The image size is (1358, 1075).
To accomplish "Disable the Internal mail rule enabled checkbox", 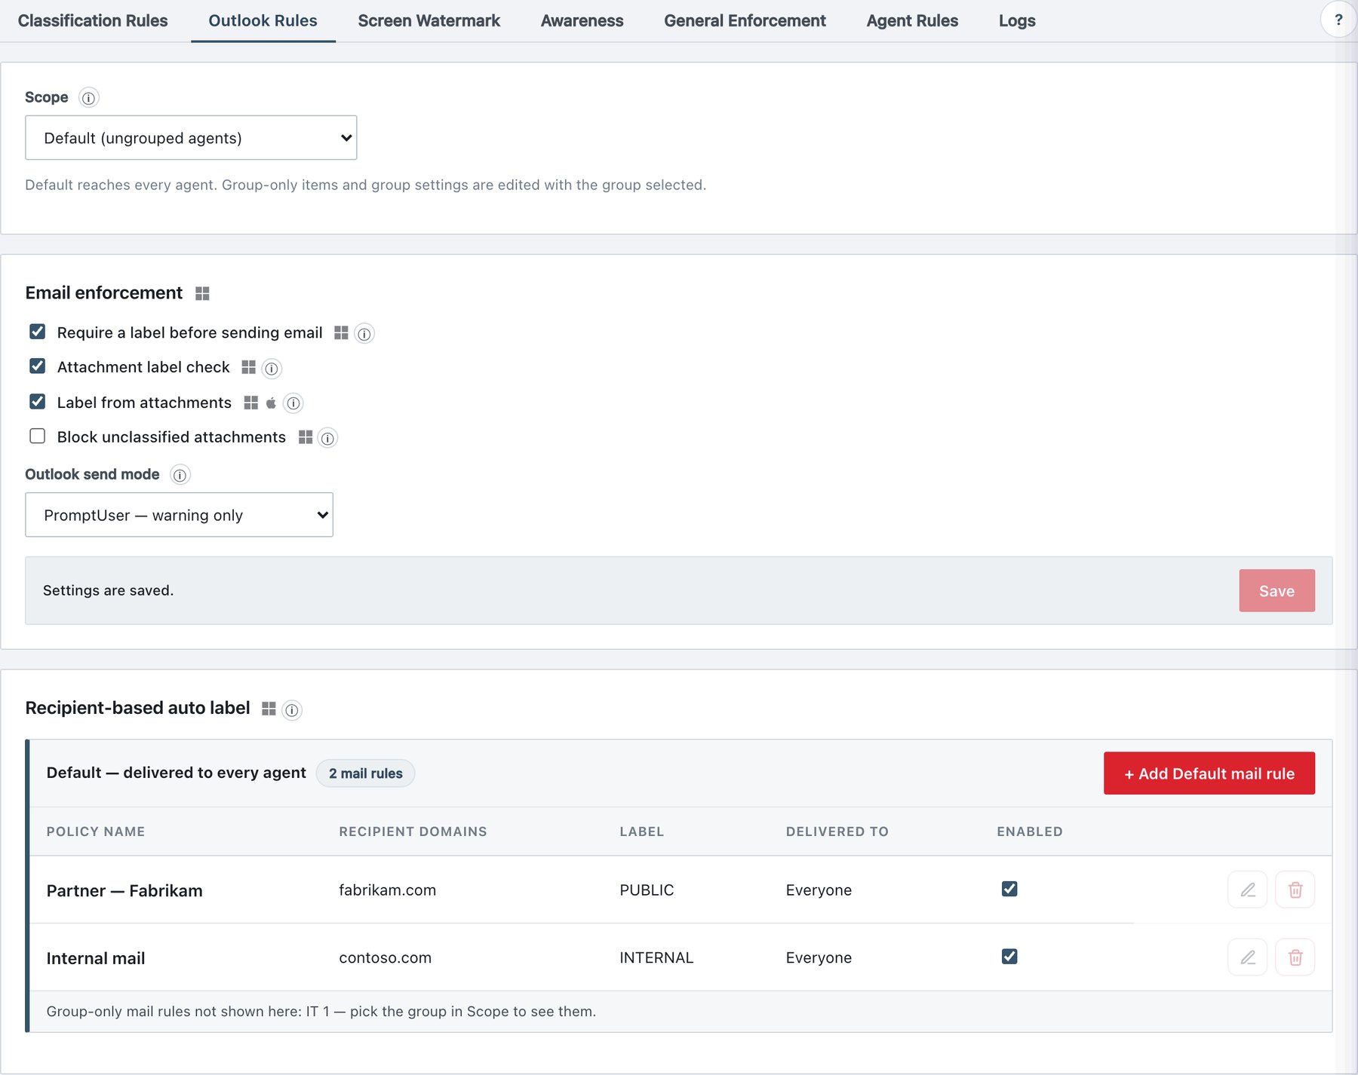I will coord(1009,957).
